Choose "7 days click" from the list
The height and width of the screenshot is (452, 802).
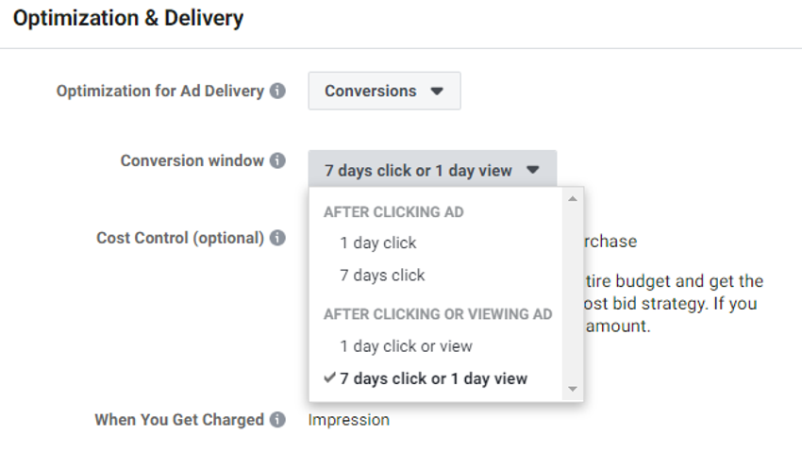point(382,276)
